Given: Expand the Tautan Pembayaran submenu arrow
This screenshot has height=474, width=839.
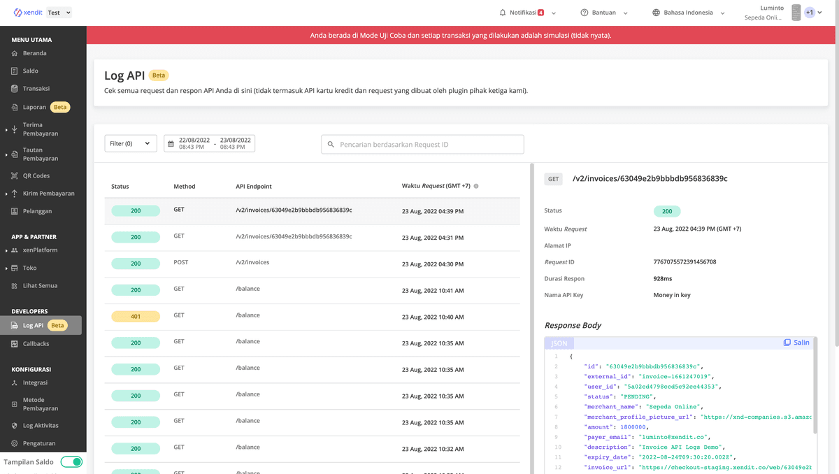Looking at the screenshot, I should click(6, 155).
